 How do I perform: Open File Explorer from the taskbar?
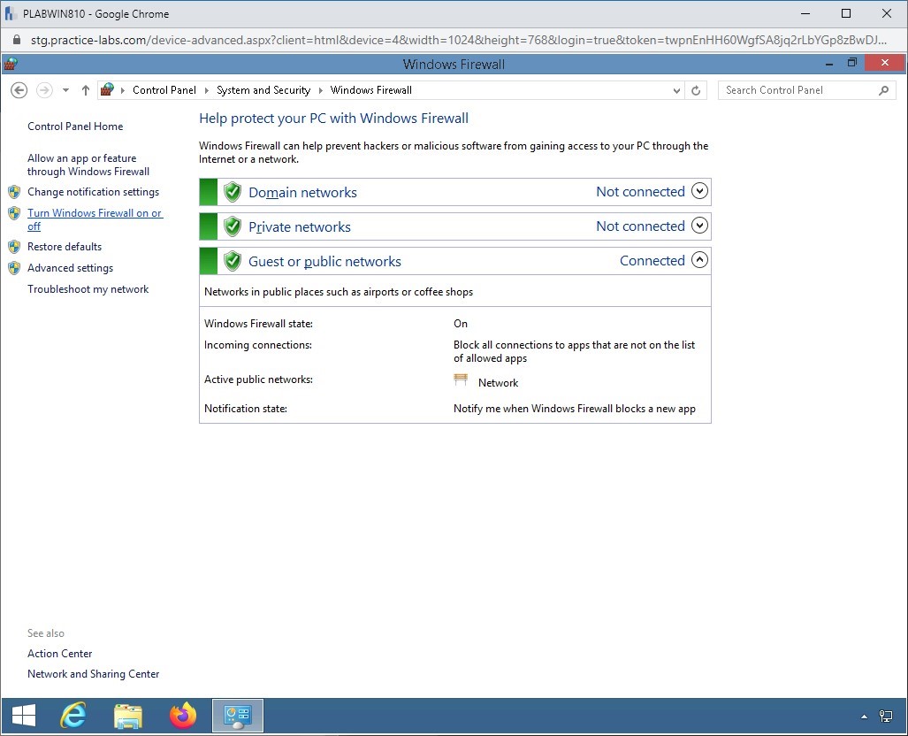128,715
